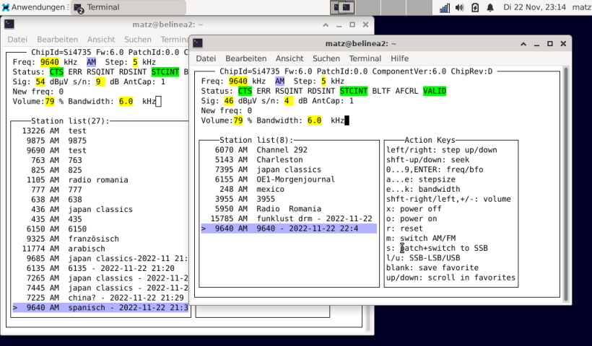Open the Hilfe menu in front terminal
This screenshot has height=346, width=592.
coord(399,58)
